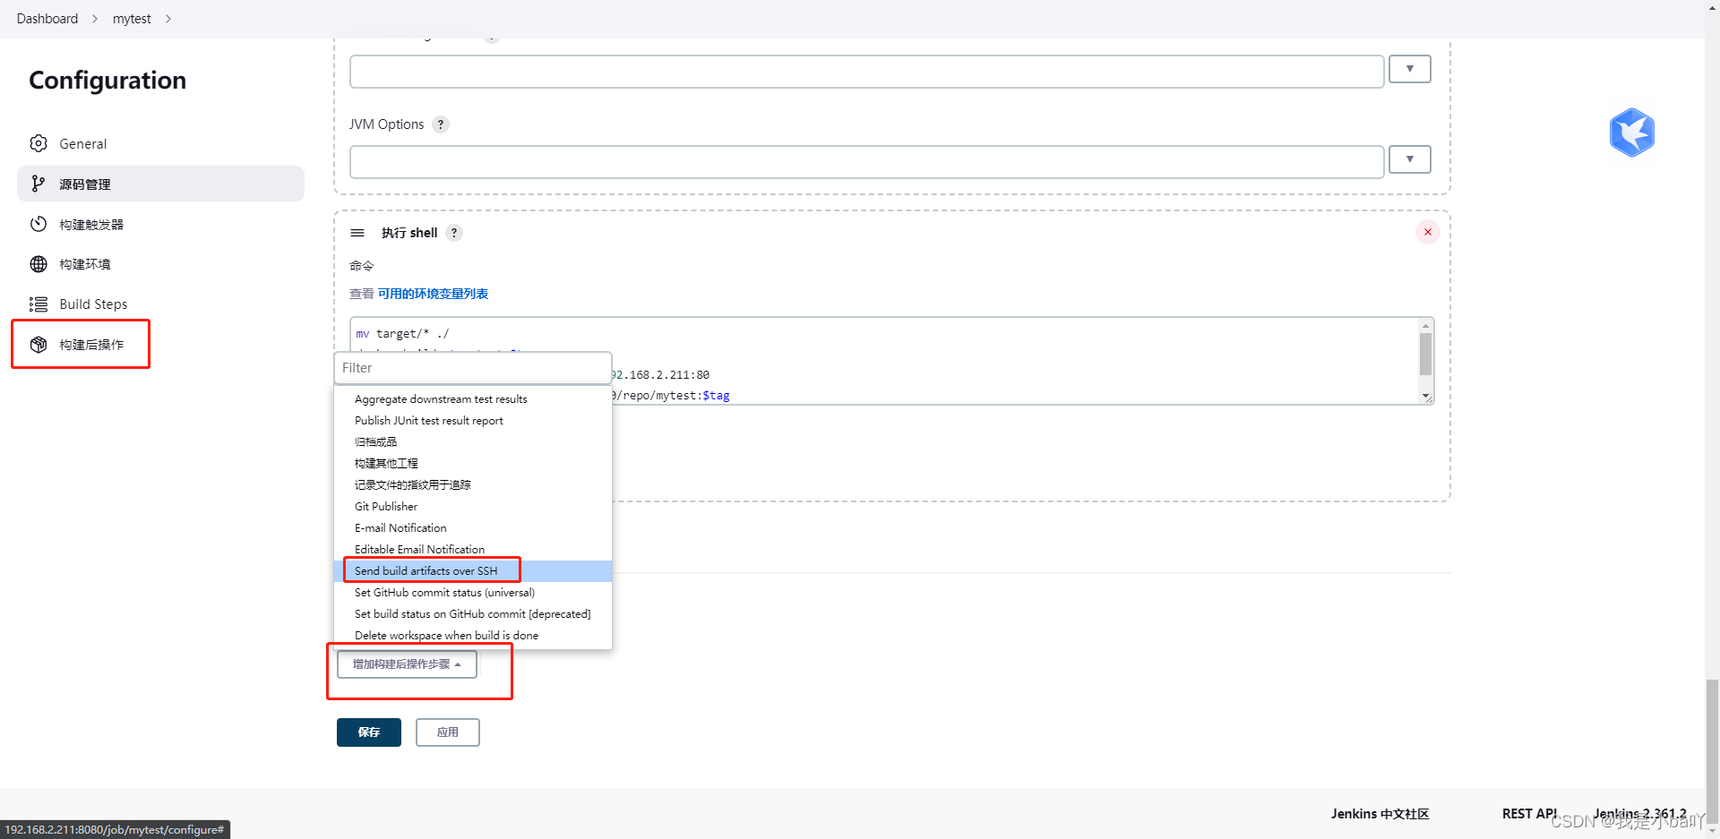Click the shell editor scrollbar thumb
Screen dimensions: 1720x839
(x=1426, y=354)
